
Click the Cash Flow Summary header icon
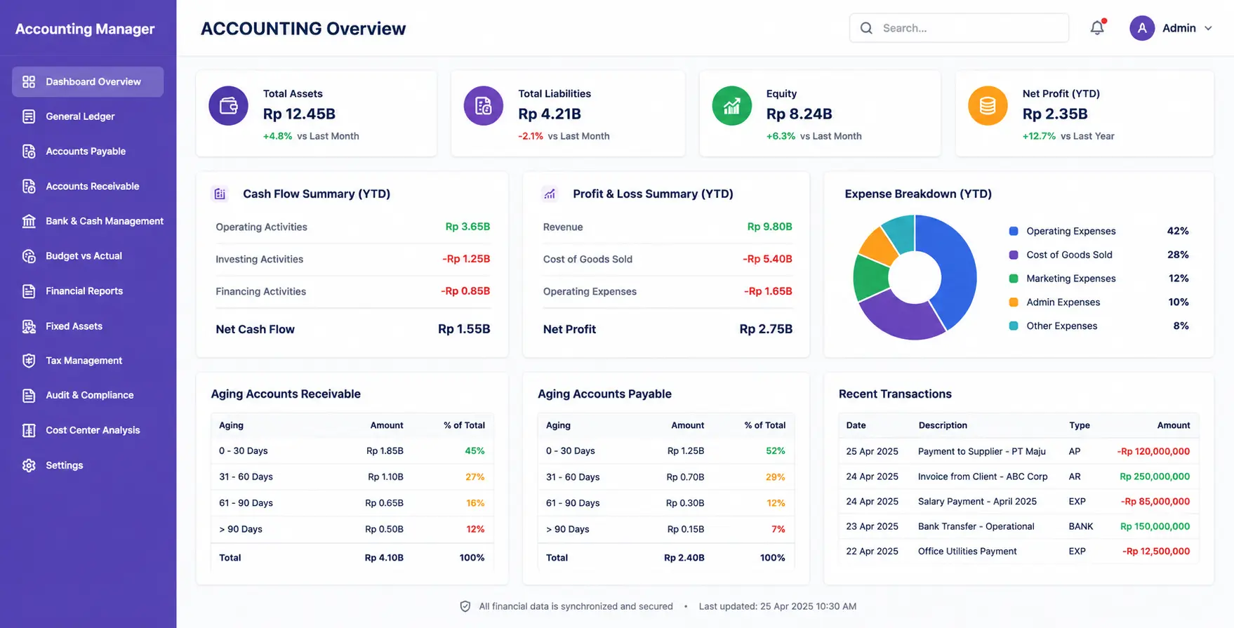point(220,194)
